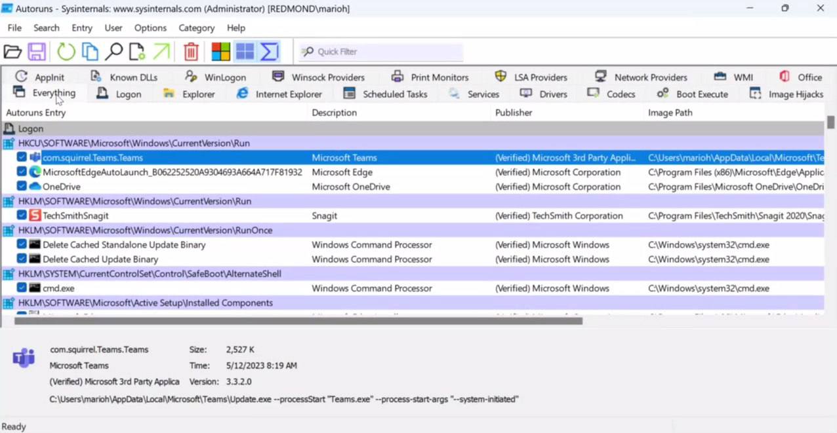Image resolution: width=837 pixels, height=433 pixels.
Task: Click the Check file document icon
Action: (x=137, y=51)
